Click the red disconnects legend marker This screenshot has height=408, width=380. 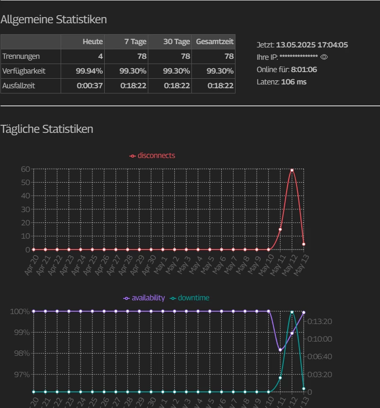[133, 156]
